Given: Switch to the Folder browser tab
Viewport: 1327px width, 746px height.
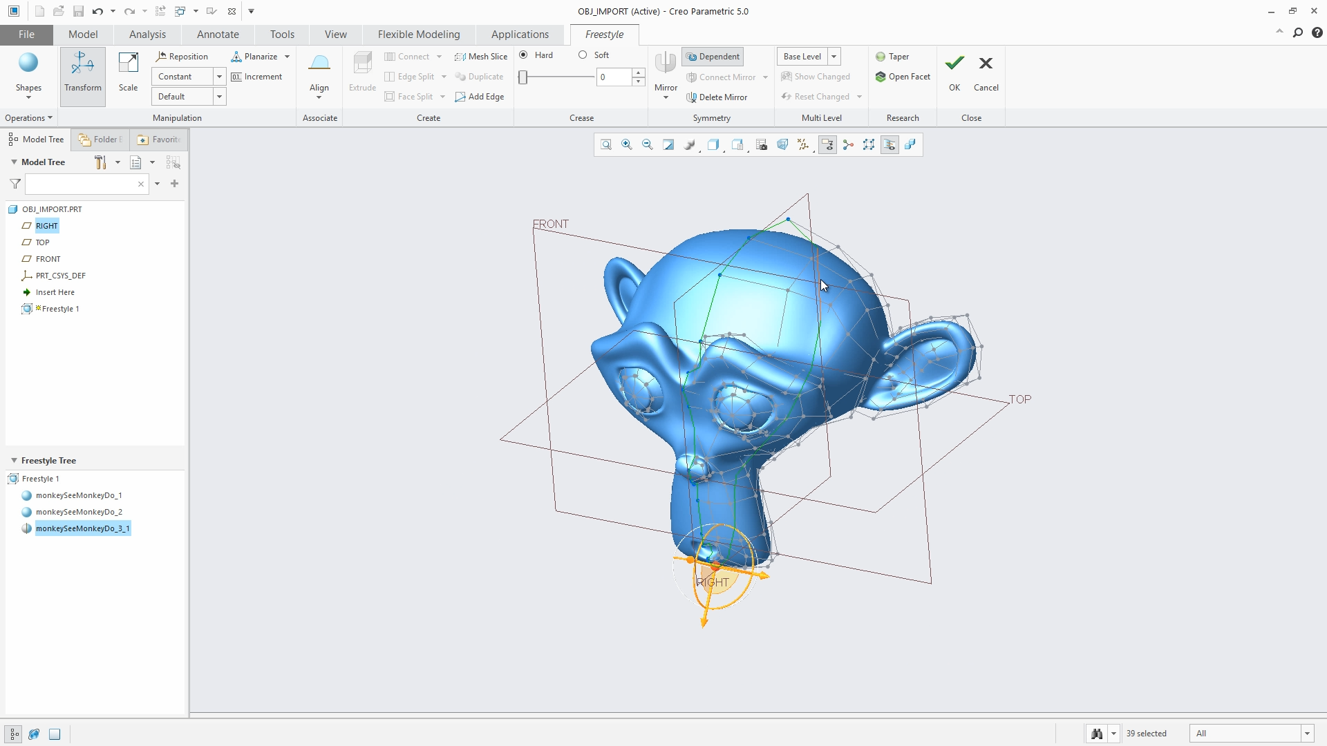Looking at the screenshot, I should [101, 140].
